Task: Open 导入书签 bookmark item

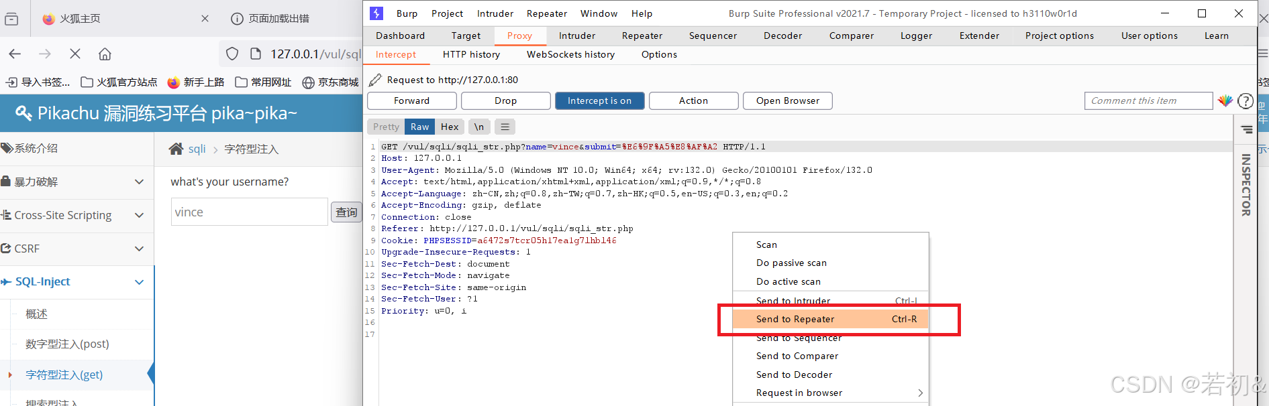Action: [38, 82]
